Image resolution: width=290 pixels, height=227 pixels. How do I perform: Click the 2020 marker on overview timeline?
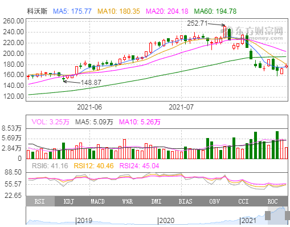point(166,221)
